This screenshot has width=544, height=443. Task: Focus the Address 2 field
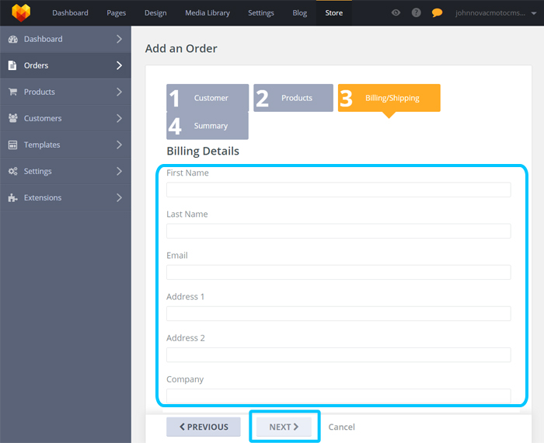click(339, 355)
